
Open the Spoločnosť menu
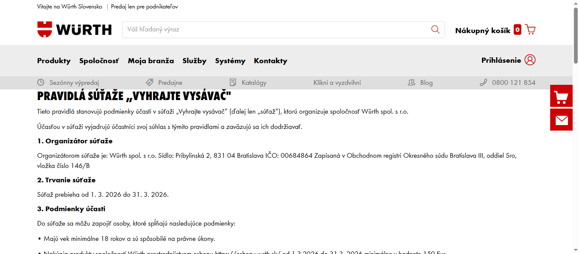[x=99, y=61]
